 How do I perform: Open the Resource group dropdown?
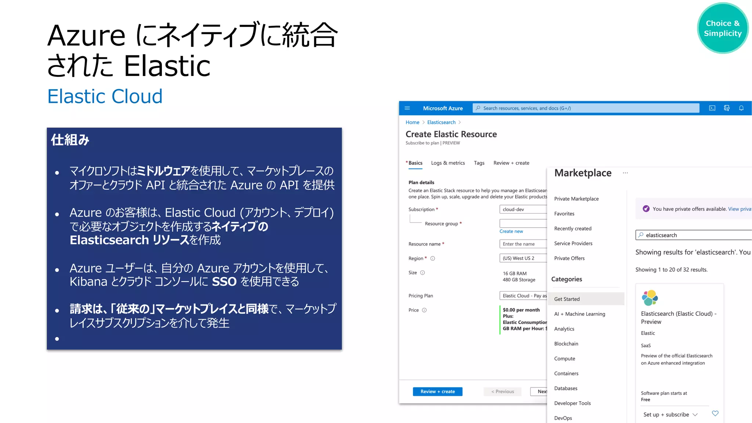click(523, 223)
